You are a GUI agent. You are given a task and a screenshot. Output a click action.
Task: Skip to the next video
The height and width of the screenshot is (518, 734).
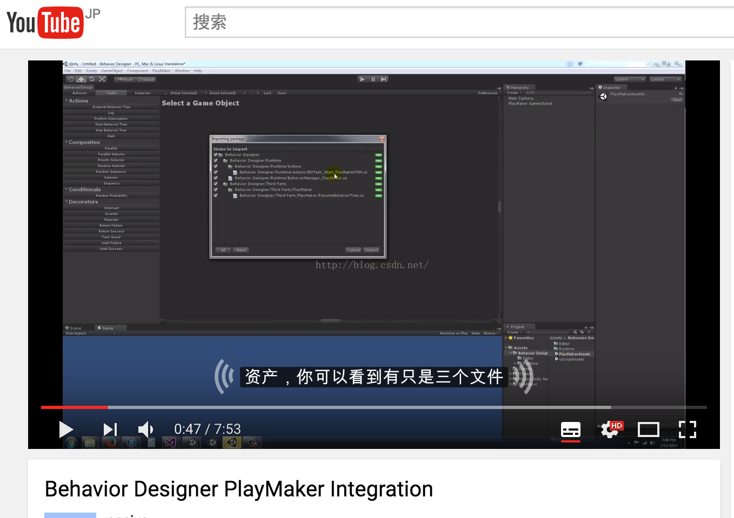(x=110, y=430)
